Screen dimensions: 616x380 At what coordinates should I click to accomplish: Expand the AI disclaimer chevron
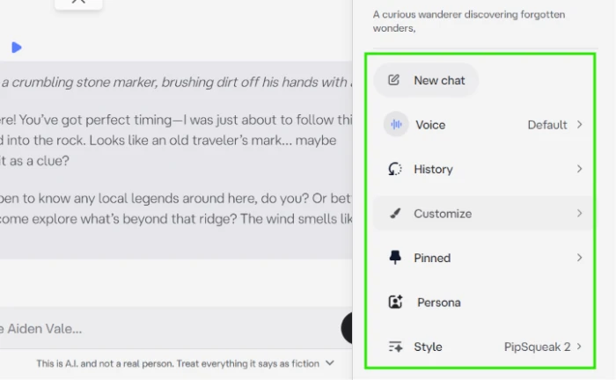(x=330, y=363)
